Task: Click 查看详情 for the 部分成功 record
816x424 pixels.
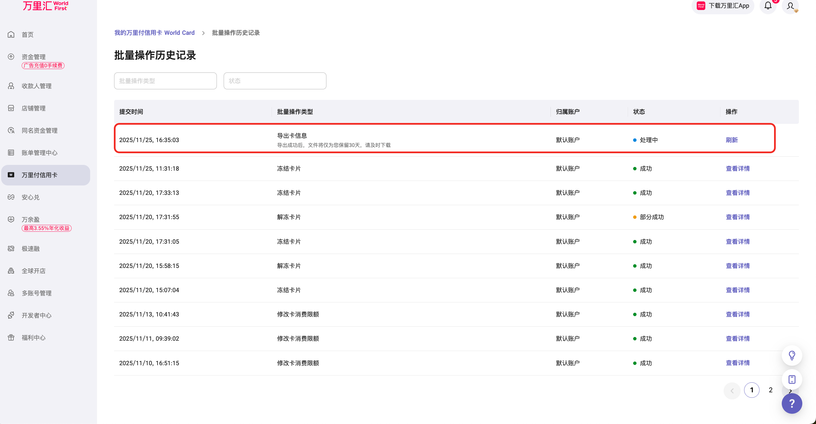Action: pos(738,217)
